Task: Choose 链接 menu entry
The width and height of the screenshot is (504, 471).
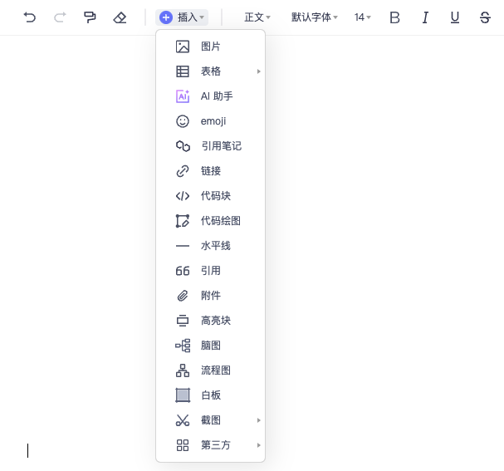Action: point(211,171)
